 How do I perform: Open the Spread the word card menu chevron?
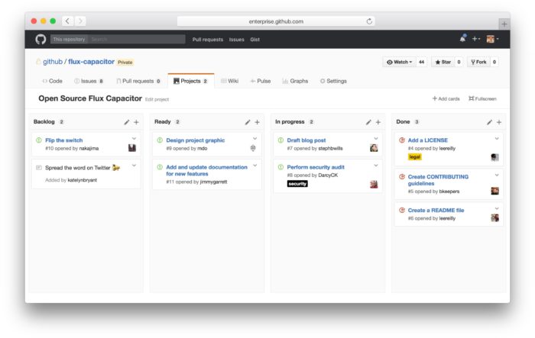pos(134,166)
